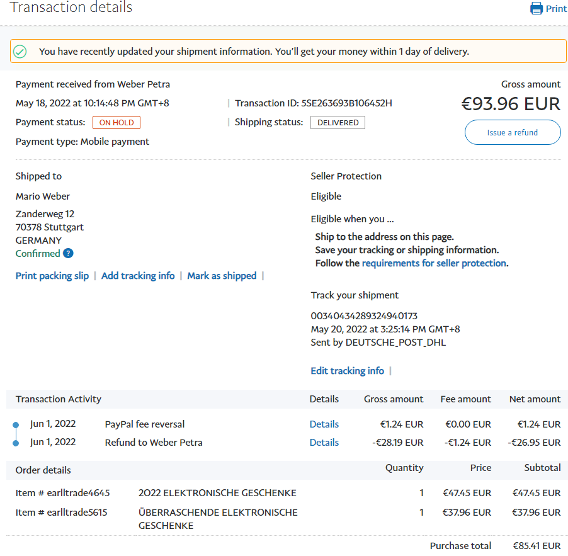Screen dimensions: 568x556
Task: Select Add tracking info link
Action: click(x=138, y=276)
